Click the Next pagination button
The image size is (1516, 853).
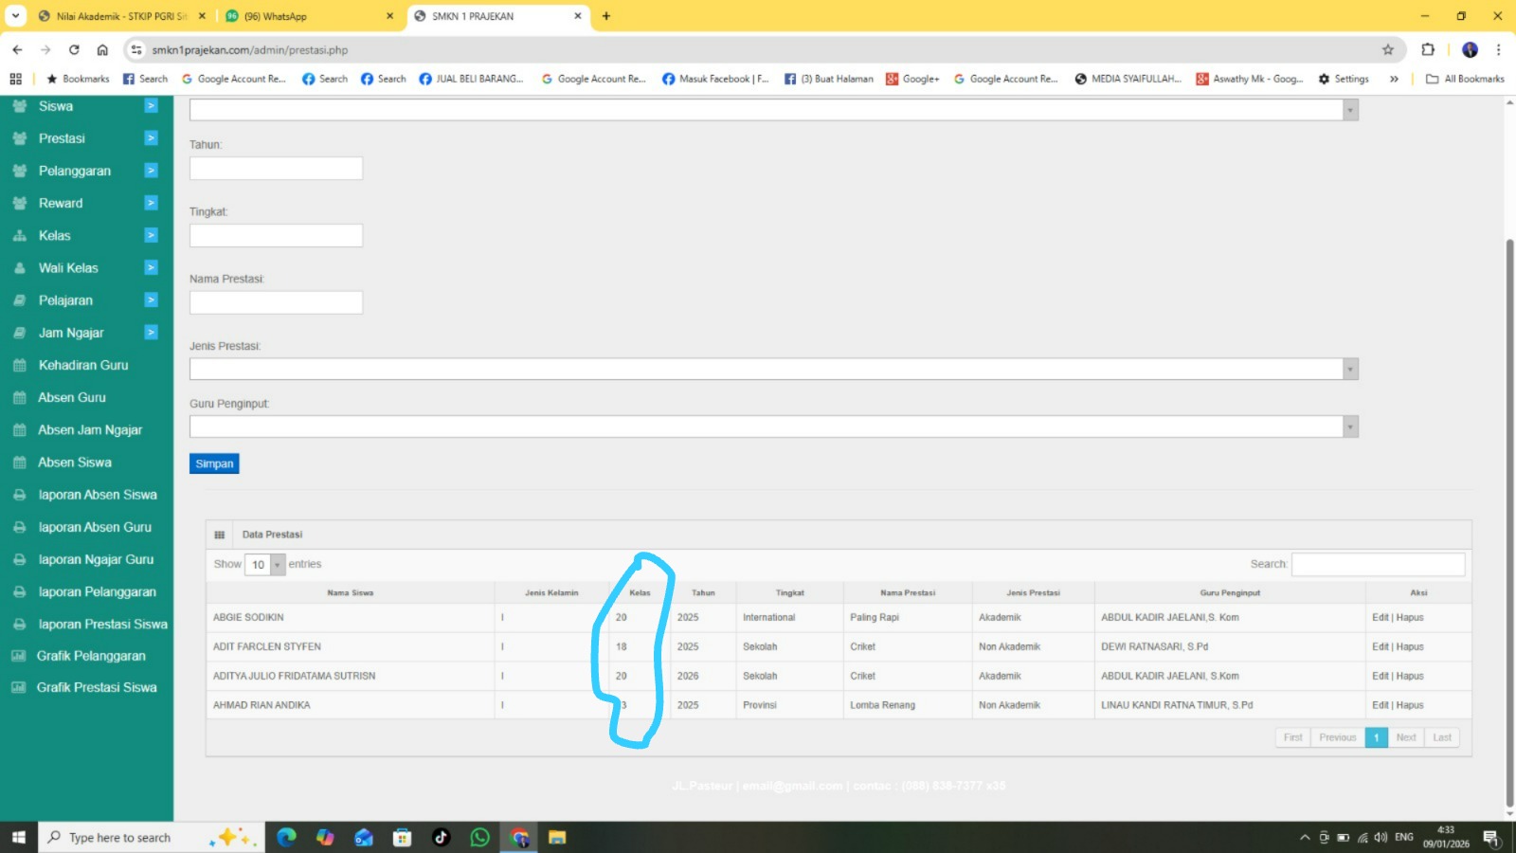(x=1405, y=737)
